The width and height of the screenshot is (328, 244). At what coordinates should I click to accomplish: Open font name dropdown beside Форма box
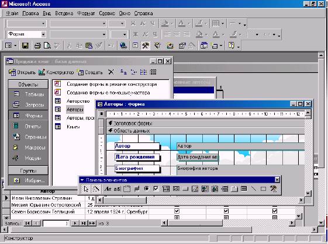pyautogui.click(x=104, y=34)
